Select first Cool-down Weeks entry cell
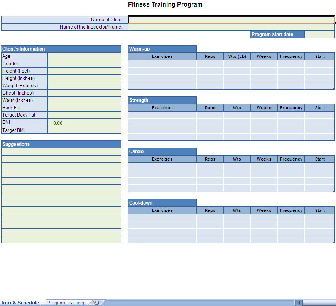Viewport: 336px width, 306px height. coord(264,218)
